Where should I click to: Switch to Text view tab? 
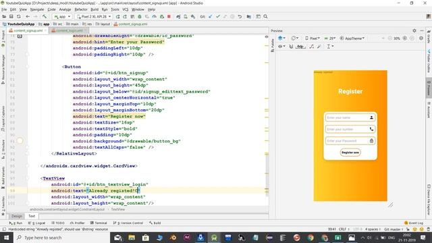pos(32,216)
